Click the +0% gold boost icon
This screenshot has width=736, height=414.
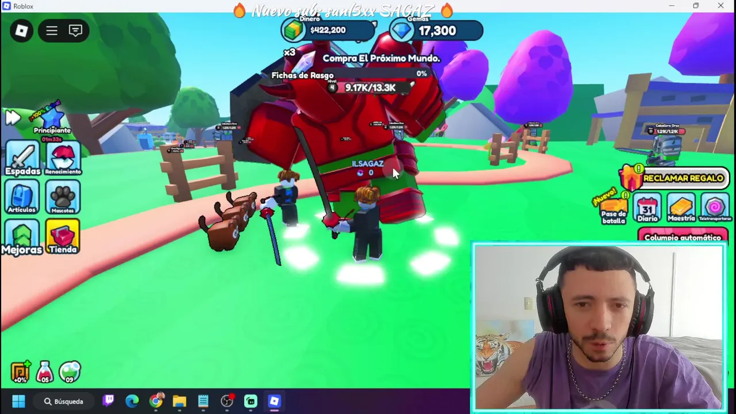pos(20,373)
